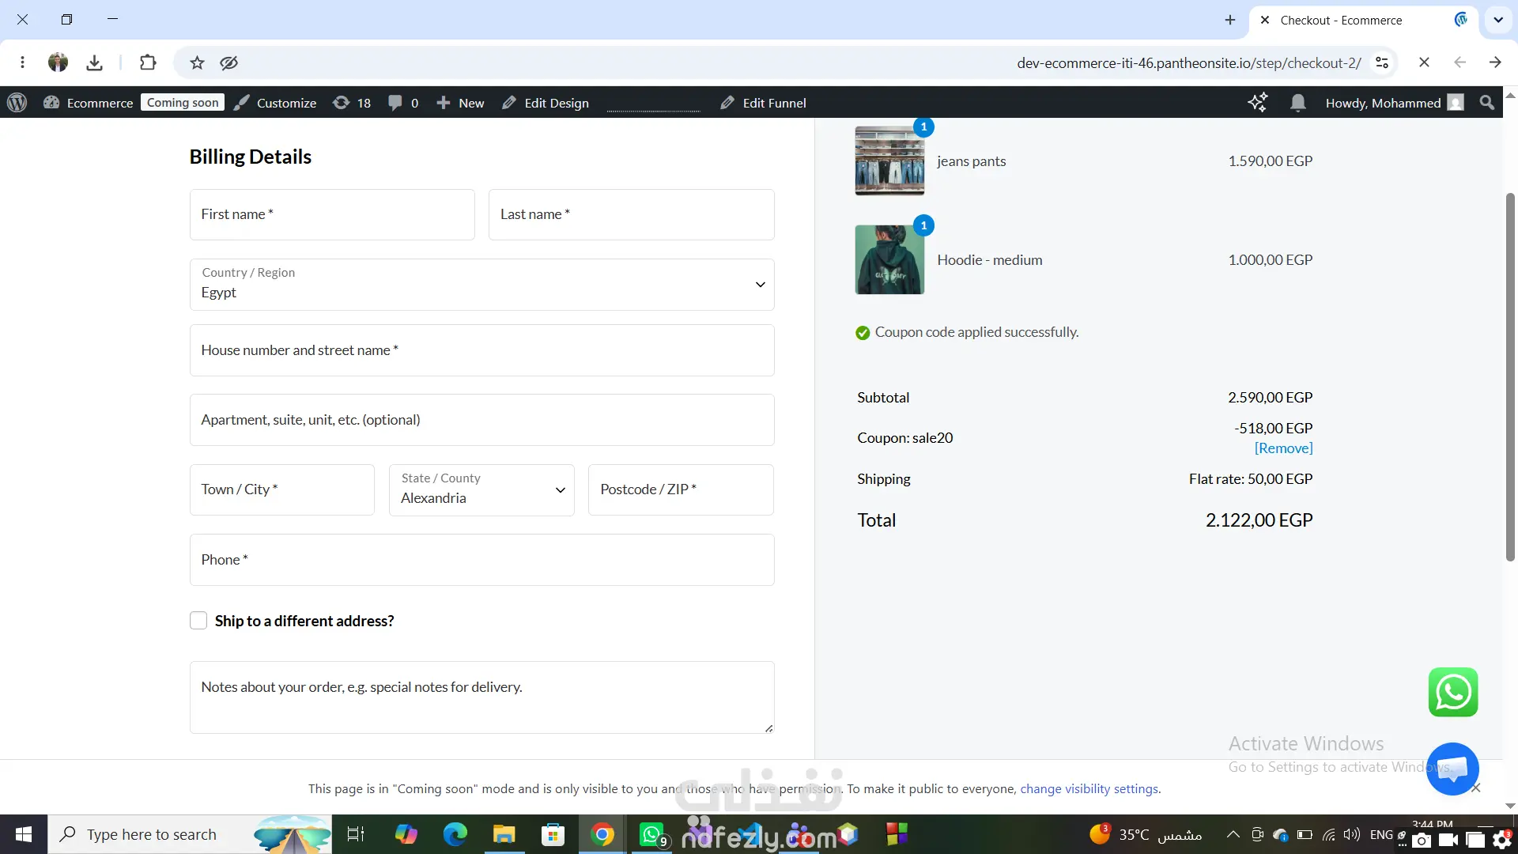Open the extensions puzzle icon
Screen dimensions: 1518x854
click(148, 62)
